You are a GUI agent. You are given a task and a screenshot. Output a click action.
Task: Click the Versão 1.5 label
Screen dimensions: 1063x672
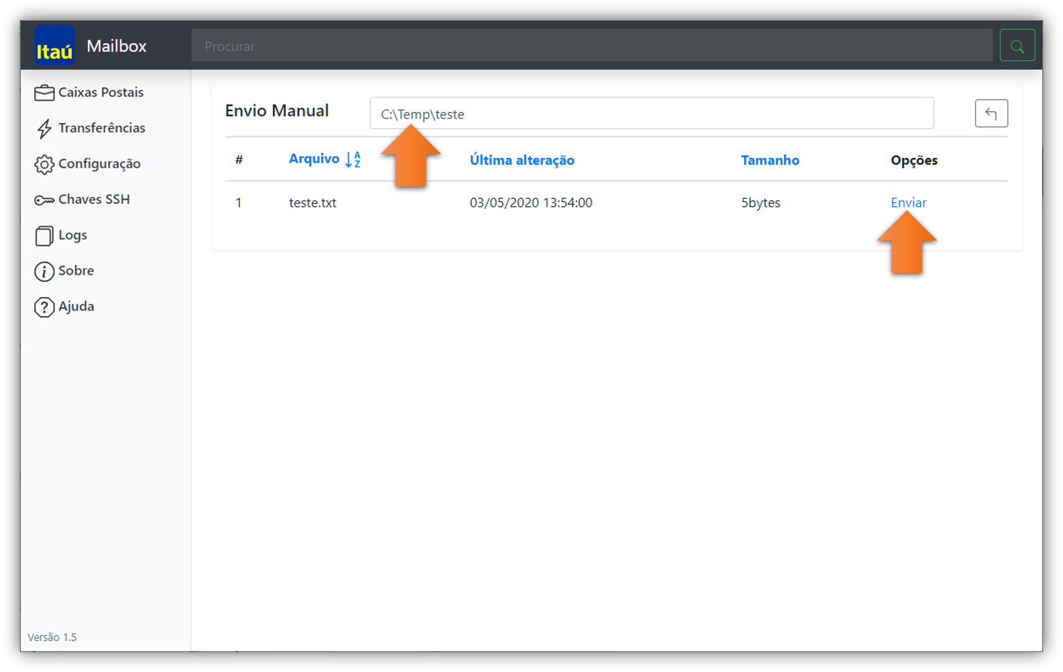click(52, 637)
